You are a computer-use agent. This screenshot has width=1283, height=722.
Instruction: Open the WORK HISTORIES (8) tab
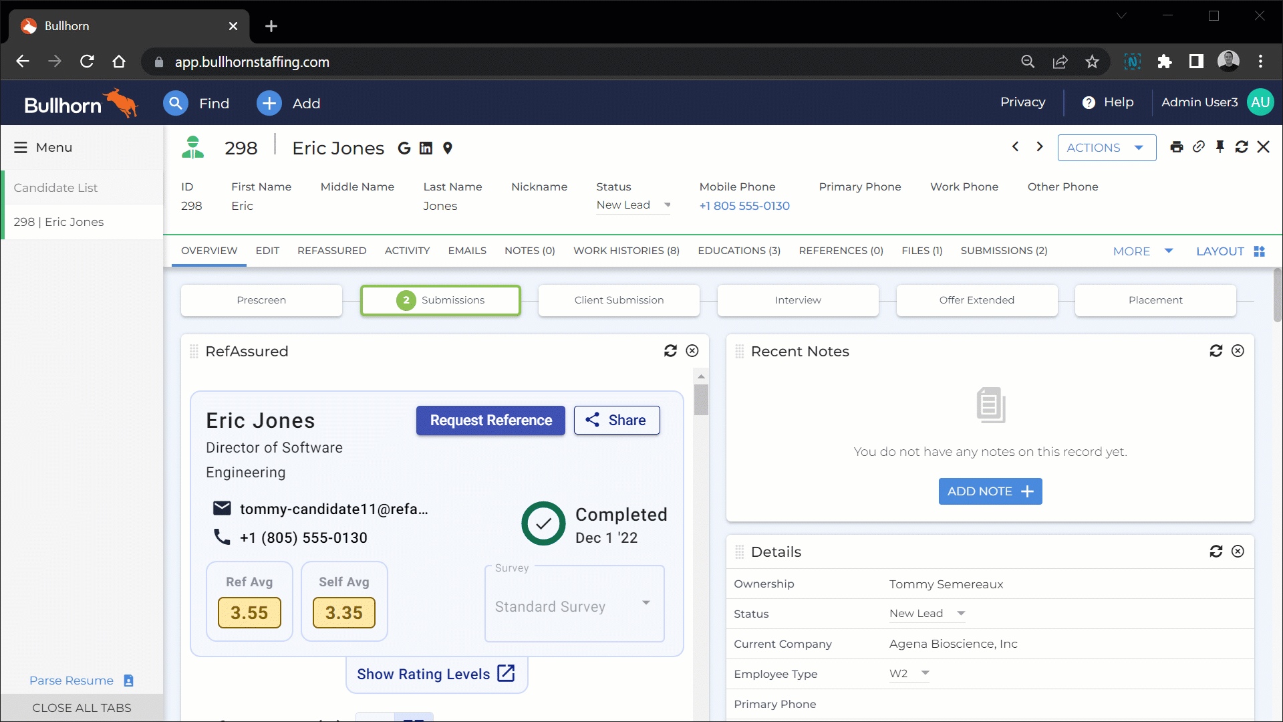pyautogui.click(x=626, y=251)
